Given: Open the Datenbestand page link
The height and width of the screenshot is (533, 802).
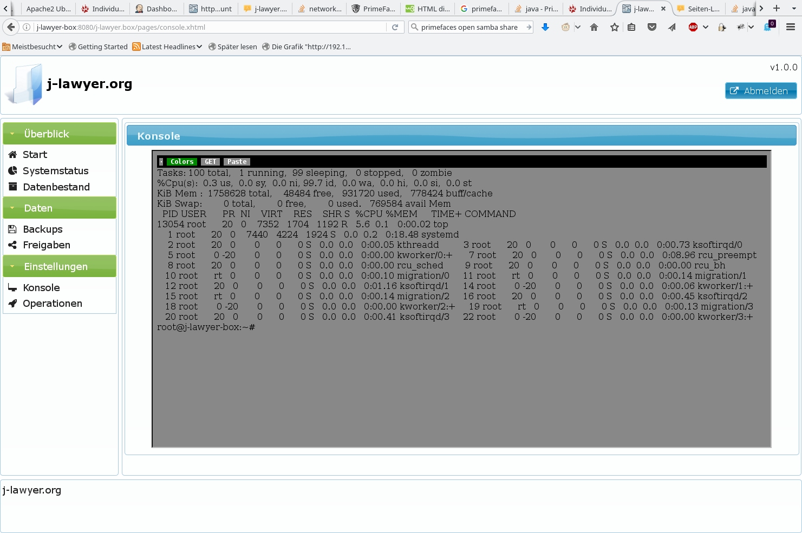Looking at the screenshot, I should 56,187.
